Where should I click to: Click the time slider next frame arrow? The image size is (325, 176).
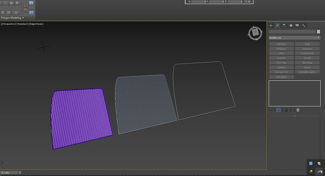tap(20, 173)
